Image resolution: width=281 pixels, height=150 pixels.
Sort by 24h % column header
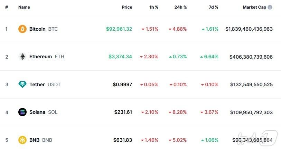tap(180, 7)
